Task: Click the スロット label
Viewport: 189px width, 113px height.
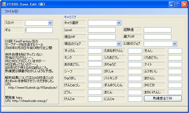Action: tap(14, 23)
